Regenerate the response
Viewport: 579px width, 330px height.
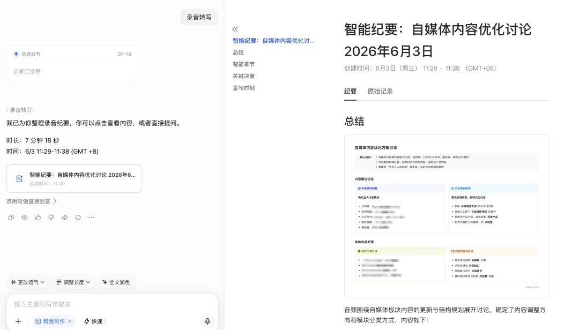pyautogui.click(x=78, y=217)
